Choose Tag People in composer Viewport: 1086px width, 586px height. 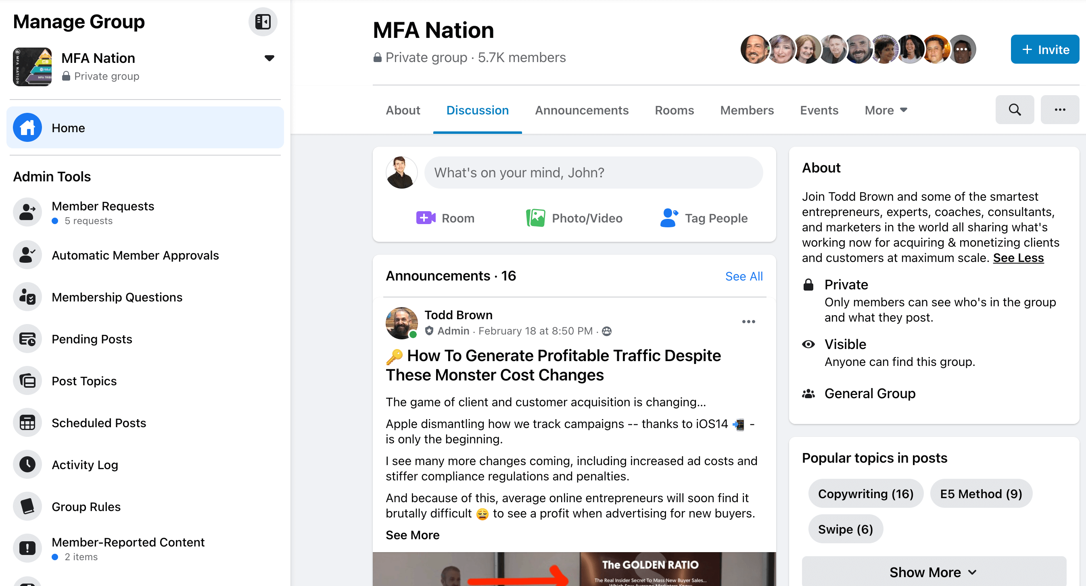704,218
